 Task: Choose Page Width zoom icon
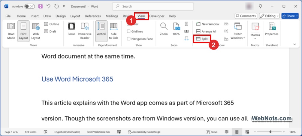click(x=186, y=38)
